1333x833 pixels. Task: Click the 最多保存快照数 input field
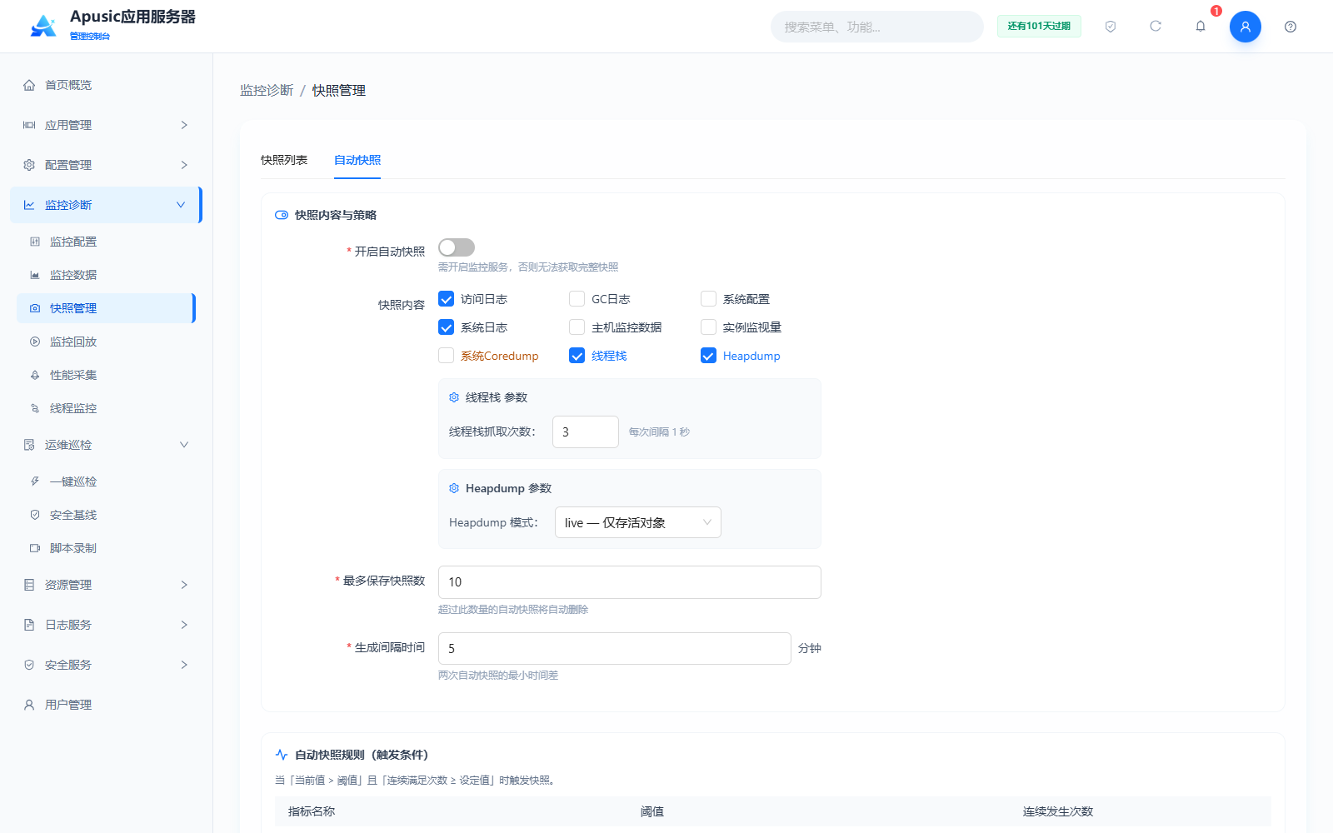click(630, 582)
